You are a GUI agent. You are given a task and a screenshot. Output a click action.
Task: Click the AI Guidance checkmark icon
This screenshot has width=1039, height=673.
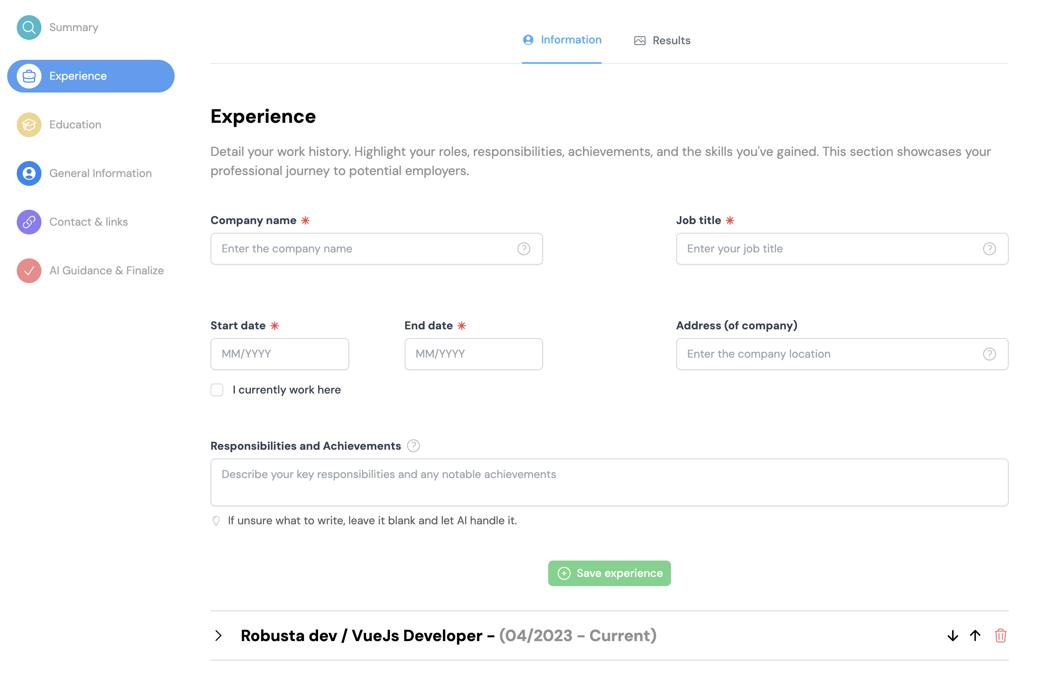29,271
